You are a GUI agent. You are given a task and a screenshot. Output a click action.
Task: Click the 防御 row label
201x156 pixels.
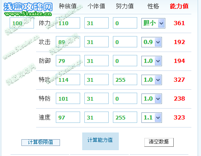click(44, 61)
